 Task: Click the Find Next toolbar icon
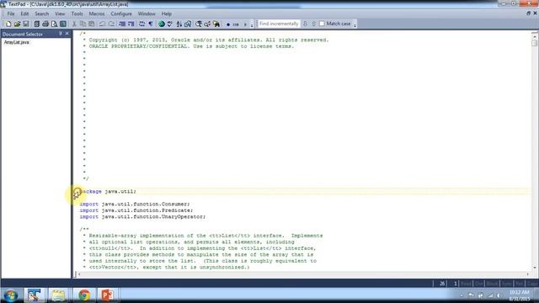(x=208, y=24)
